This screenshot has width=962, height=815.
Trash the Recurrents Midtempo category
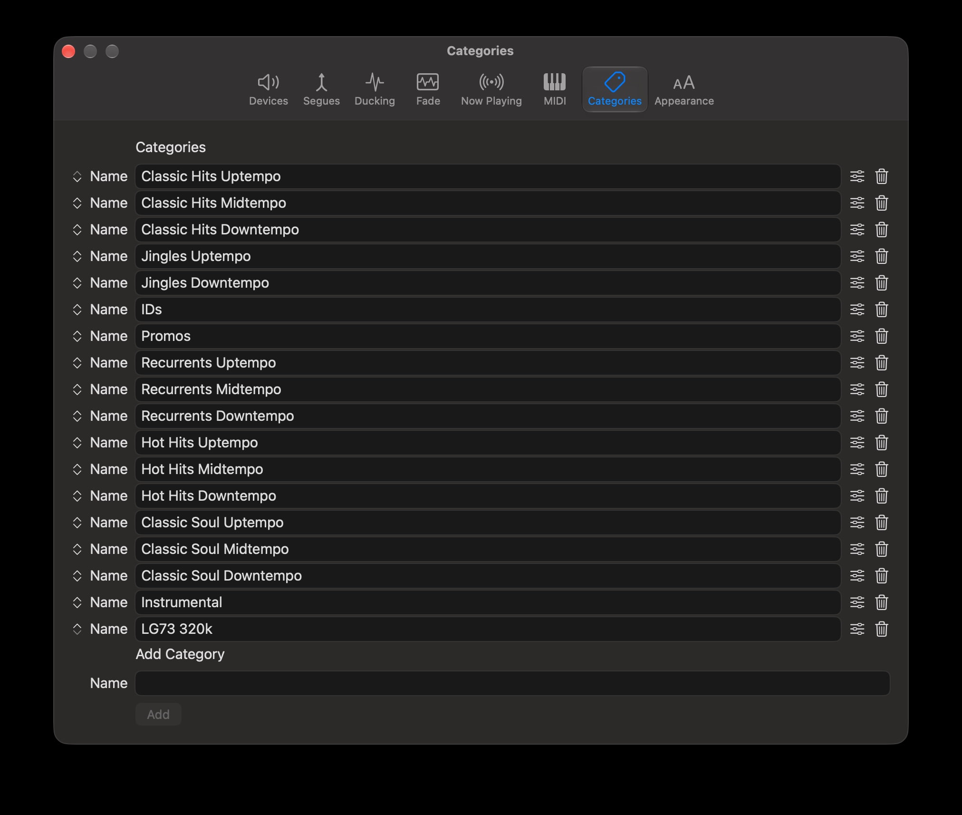(x=882, y=389)
